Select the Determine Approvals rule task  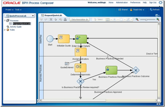click(81, 68)
